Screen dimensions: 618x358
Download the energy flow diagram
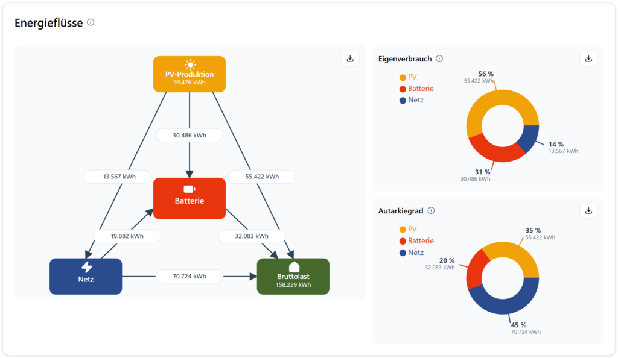pos(350,58)
